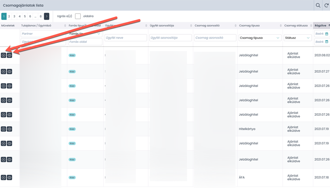Click the Hitelkártya cell
This screenshot has height=188, width=330.
pos(247,129)
